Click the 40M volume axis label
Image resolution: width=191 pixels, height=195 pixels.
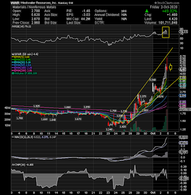click(x=8, y=108)
